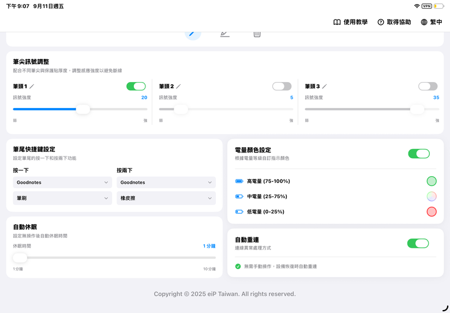Tap the battery indicator in status bar
450x313 pixels.
point(439,6)
